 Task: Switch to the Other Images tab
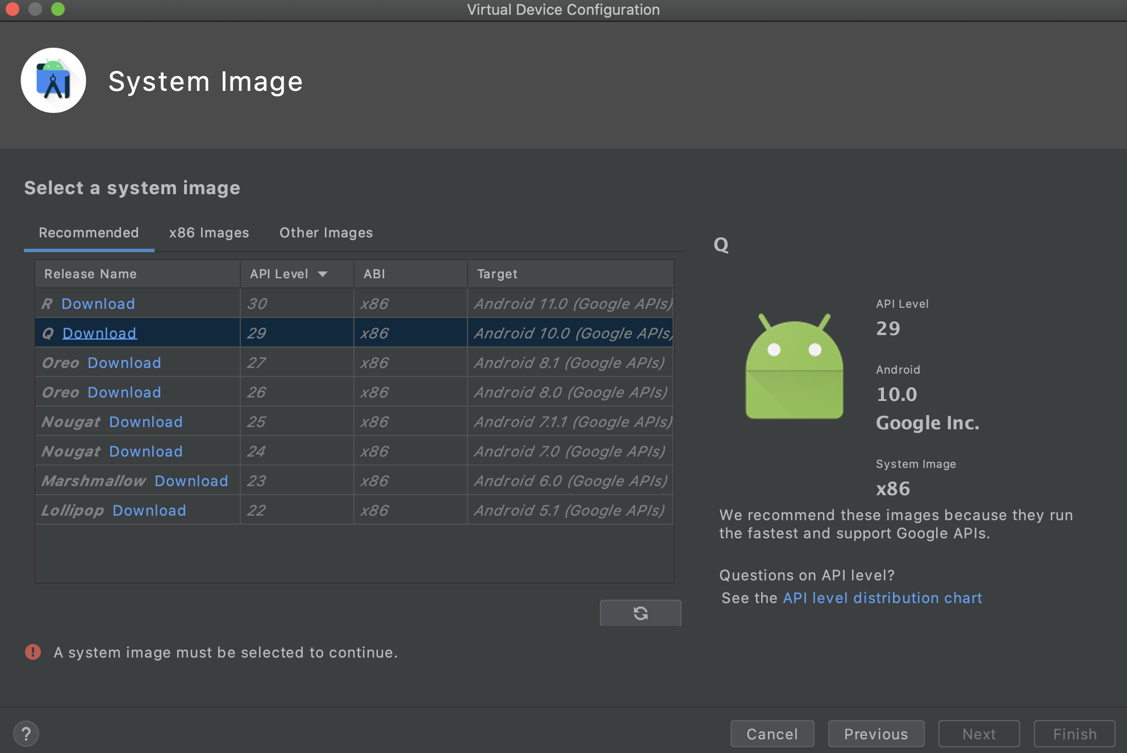click(326, 233)
